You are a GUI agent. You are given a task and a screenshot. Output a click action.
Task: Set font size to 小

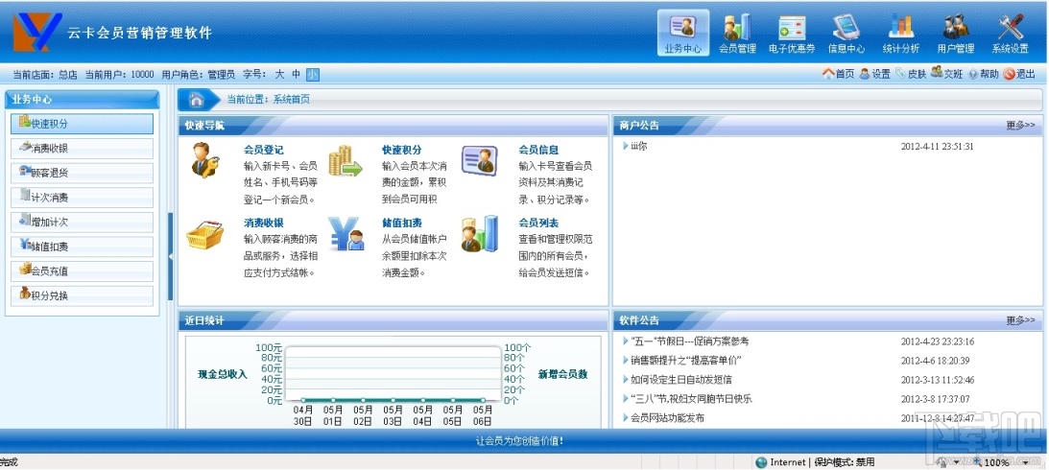(313, 74)
